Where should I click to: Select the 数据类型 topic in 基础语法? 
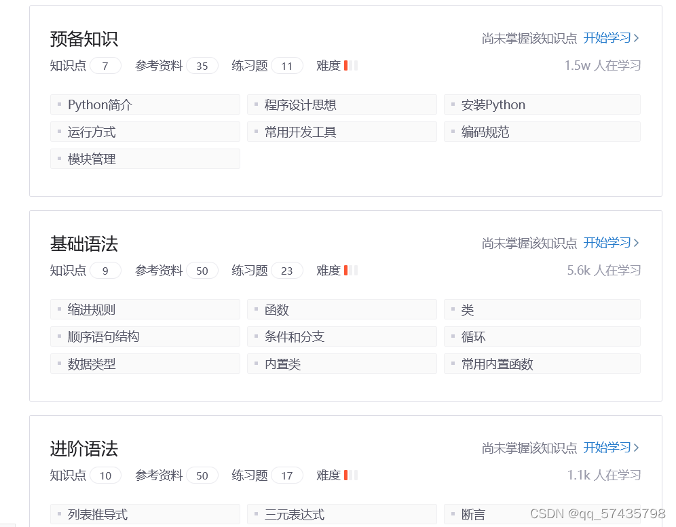[x=145, y=364]
